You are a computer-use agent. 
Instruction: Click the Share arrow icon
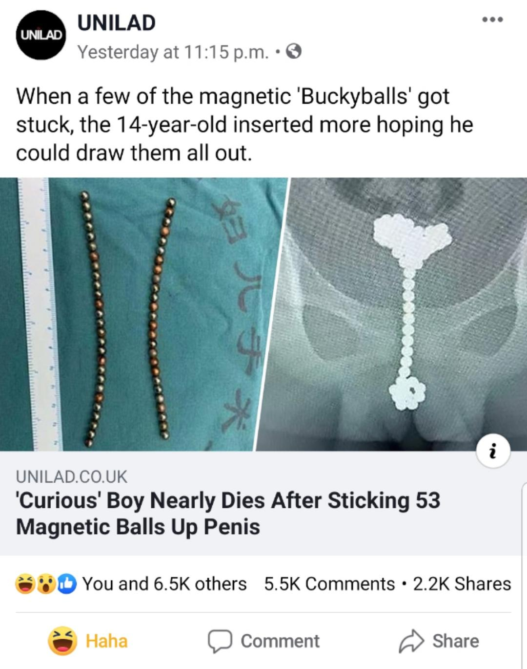(412, 641)
